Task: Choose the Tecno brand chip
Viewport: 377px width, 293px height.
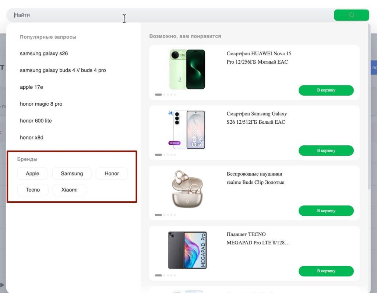Action: tap(33, 190)
